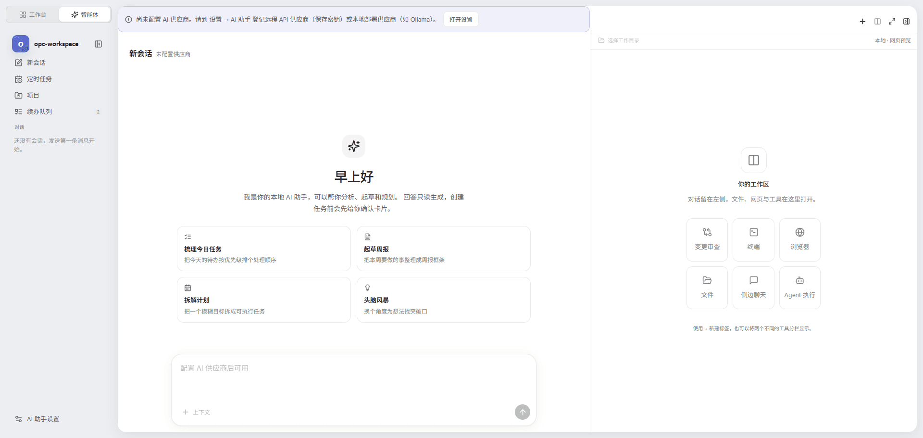Switch to the 工作台 tab
The width and height of the screenshot is (923, 438).
pyautogui.click(x=33, y=14)
